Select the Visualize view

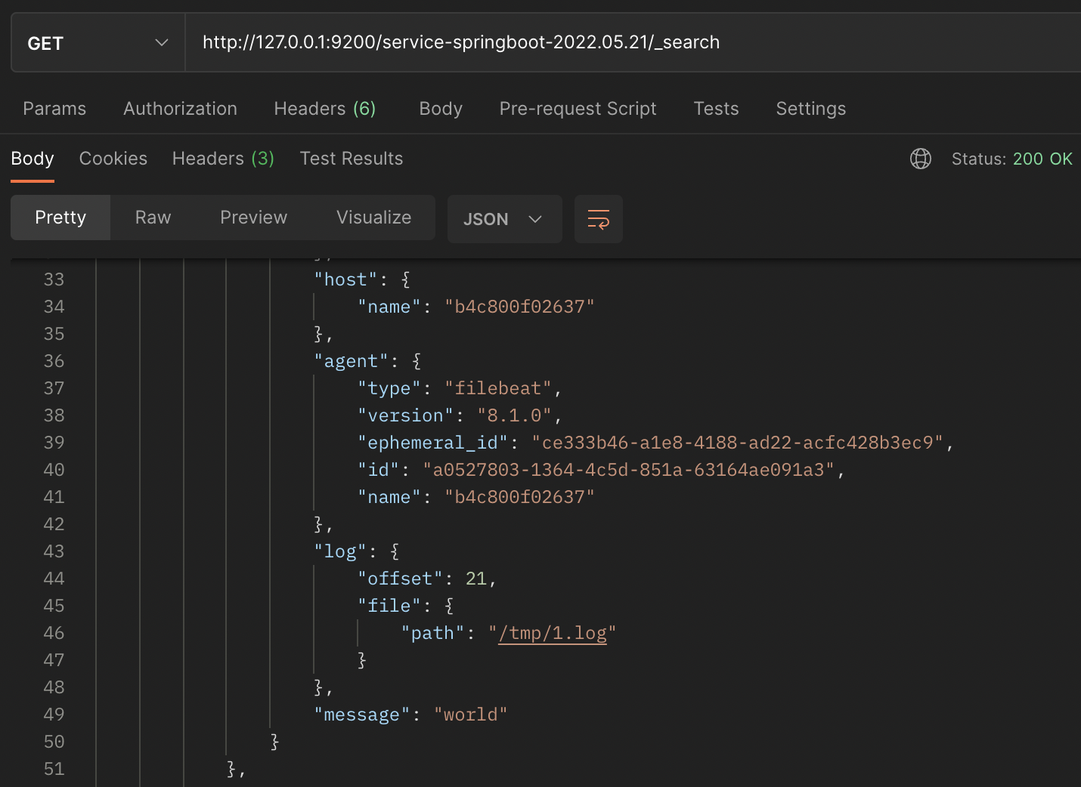373,218
